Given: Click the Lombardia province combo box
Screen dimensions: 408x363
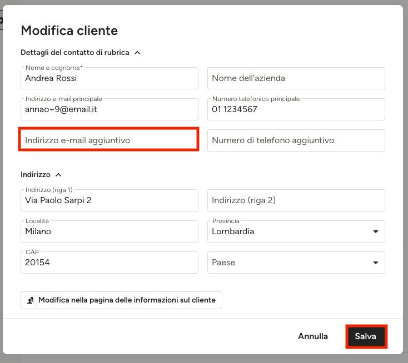Looking at the screenshot, I should [296, 231].
